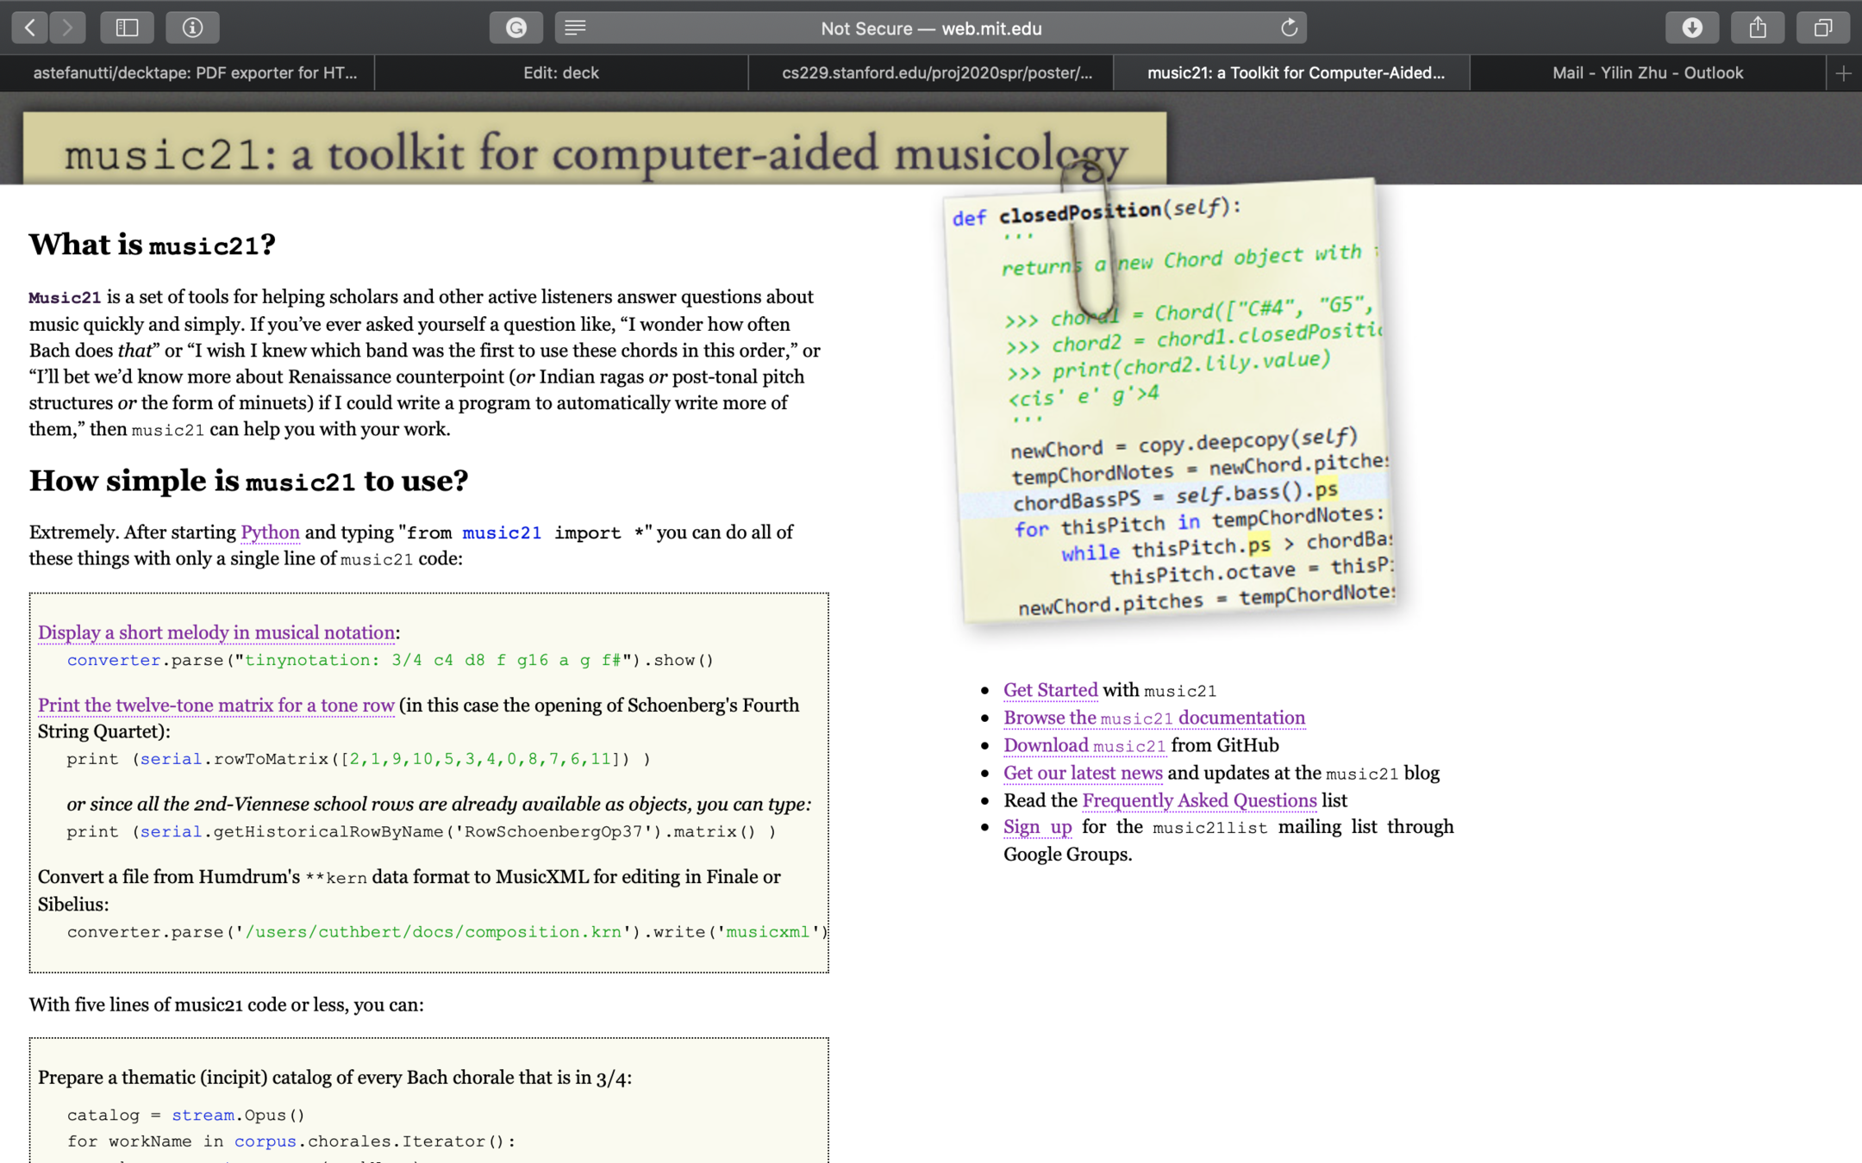Switch to Mail - Yilin Zhu Outlook tab

[1647, 73]
